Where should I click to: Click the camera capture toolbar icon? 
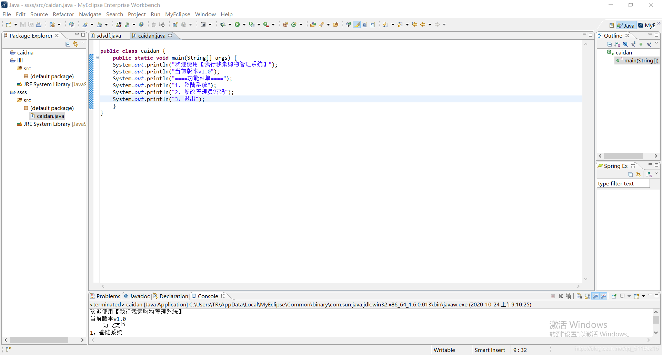point(203,24)
